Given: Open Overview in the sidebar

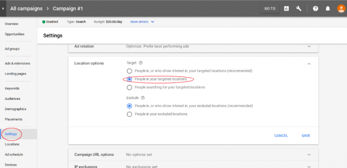Looking at the screenshot, I should tap(11, 24).
